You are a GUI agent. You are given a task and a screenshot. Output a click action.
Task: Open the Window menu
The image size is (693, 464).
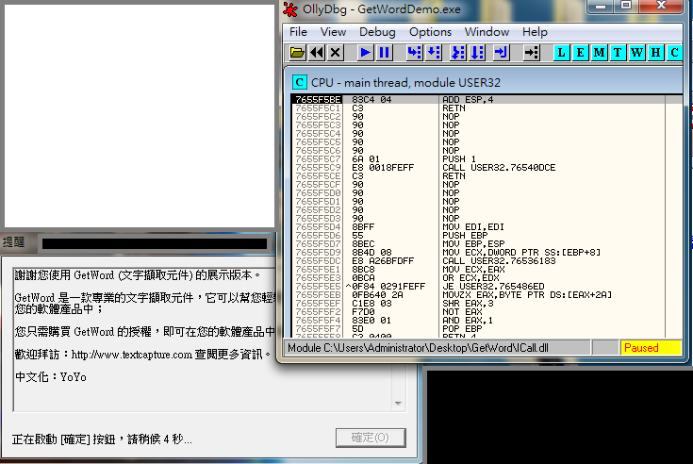coord(487,32)
